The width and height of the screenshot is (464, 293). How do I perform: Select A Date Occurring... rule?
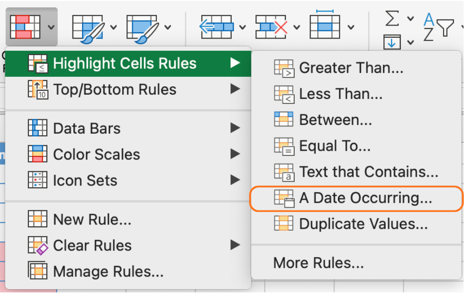(365, 198)
